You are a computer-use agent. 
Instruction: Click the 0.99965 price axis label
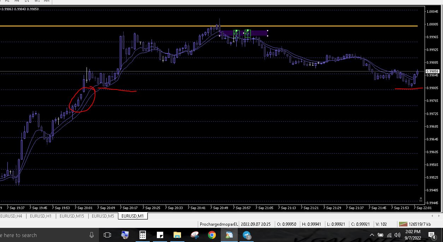pos(433,37)
